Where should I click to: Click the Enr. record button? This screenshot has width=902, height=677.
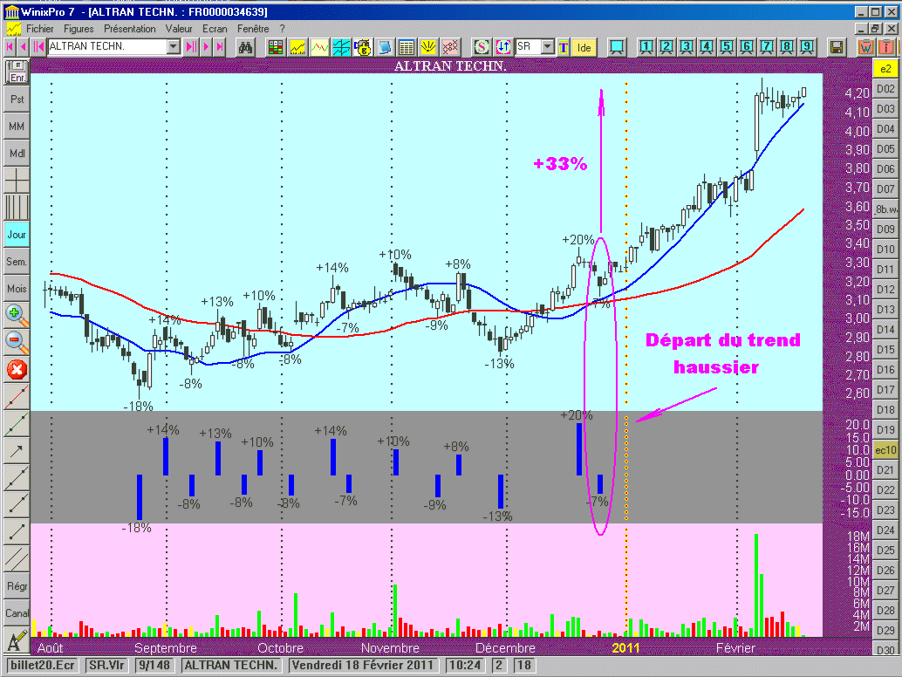coord(16,72)
